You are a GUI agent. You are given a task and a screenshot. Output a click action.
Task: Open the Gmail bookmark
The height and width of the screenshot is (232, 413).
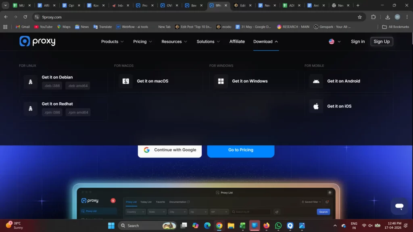coord(23,27)
